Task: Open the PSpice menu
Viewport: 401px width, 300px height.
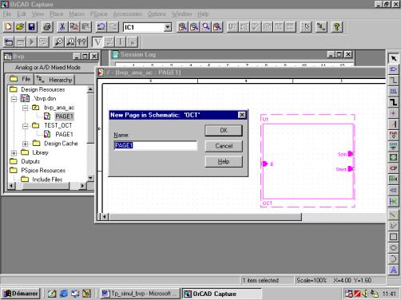Action: click(x=98, y=14)
